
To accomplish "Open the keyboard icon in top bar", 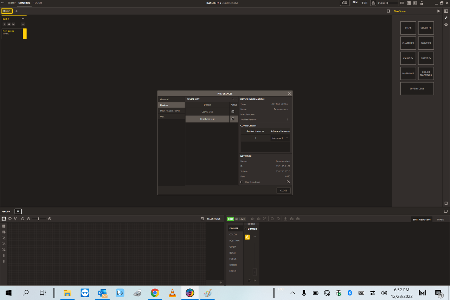I will click(402, 3).
